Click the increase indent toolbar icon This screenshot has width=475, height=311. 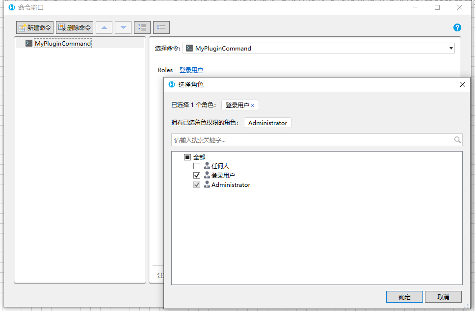[142, 27]
